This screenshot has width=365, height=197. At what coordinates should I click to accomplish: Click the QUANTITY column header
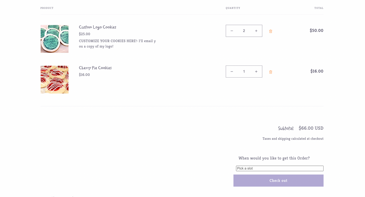tap(233, 8)
